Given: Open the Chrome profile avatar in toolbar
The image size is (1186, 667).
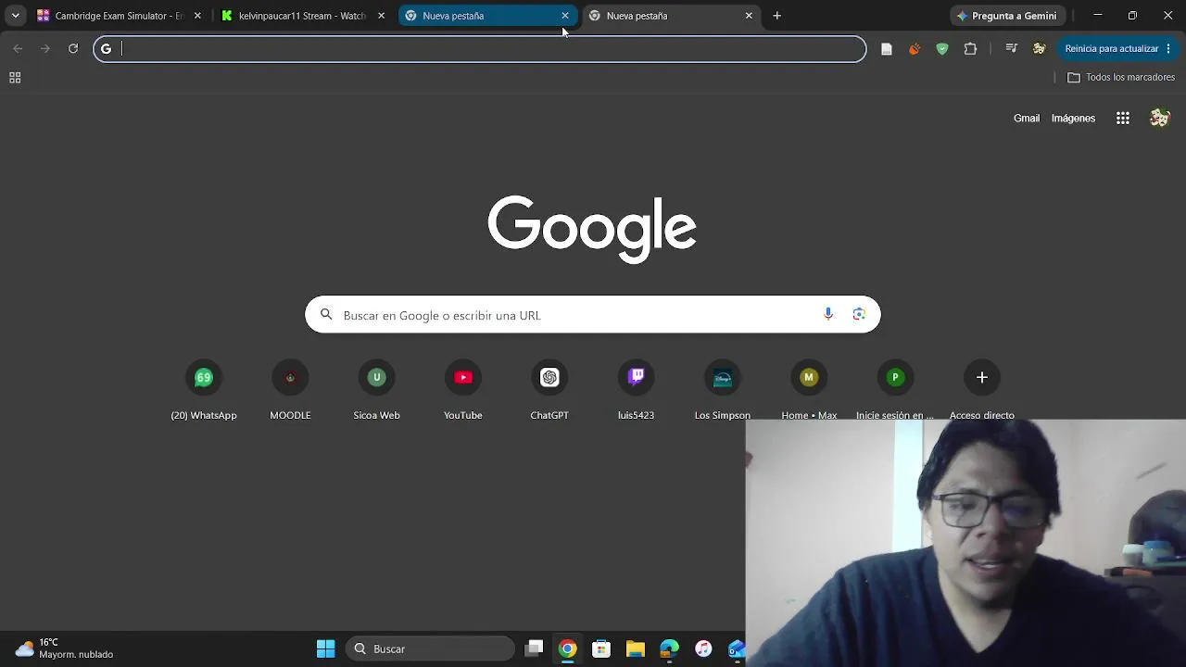Looking at the screenshot, I should tap(1040, 49).
